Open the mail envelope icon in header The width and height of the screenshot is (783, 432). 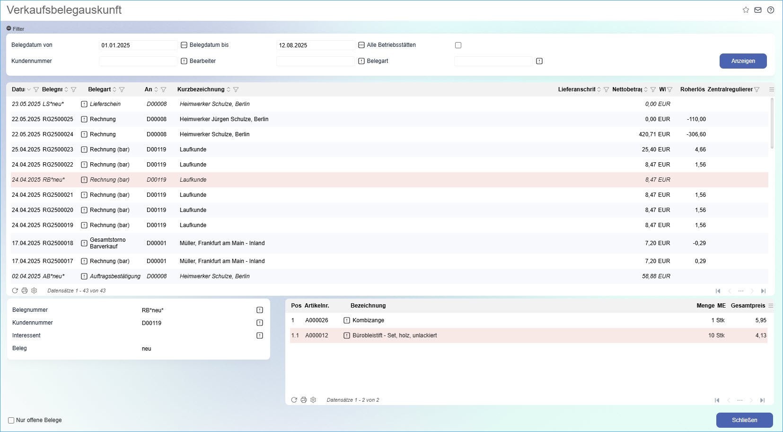click(x=758, y=10)
